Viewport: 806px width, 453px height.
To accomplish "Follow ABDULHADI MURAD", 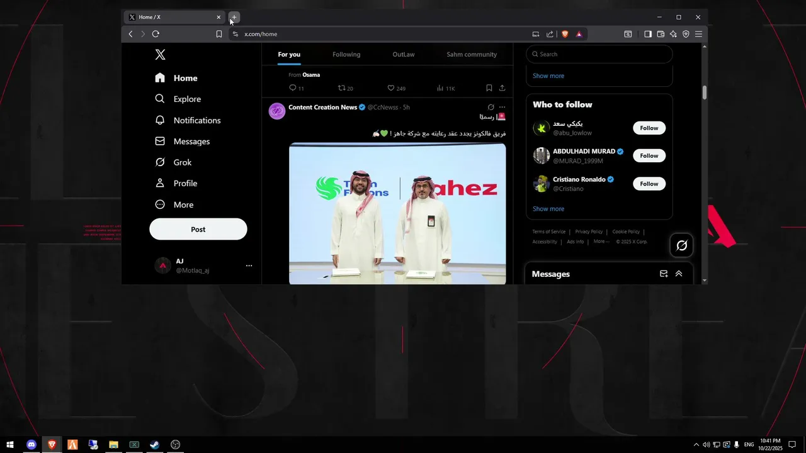I will point(649,156).
